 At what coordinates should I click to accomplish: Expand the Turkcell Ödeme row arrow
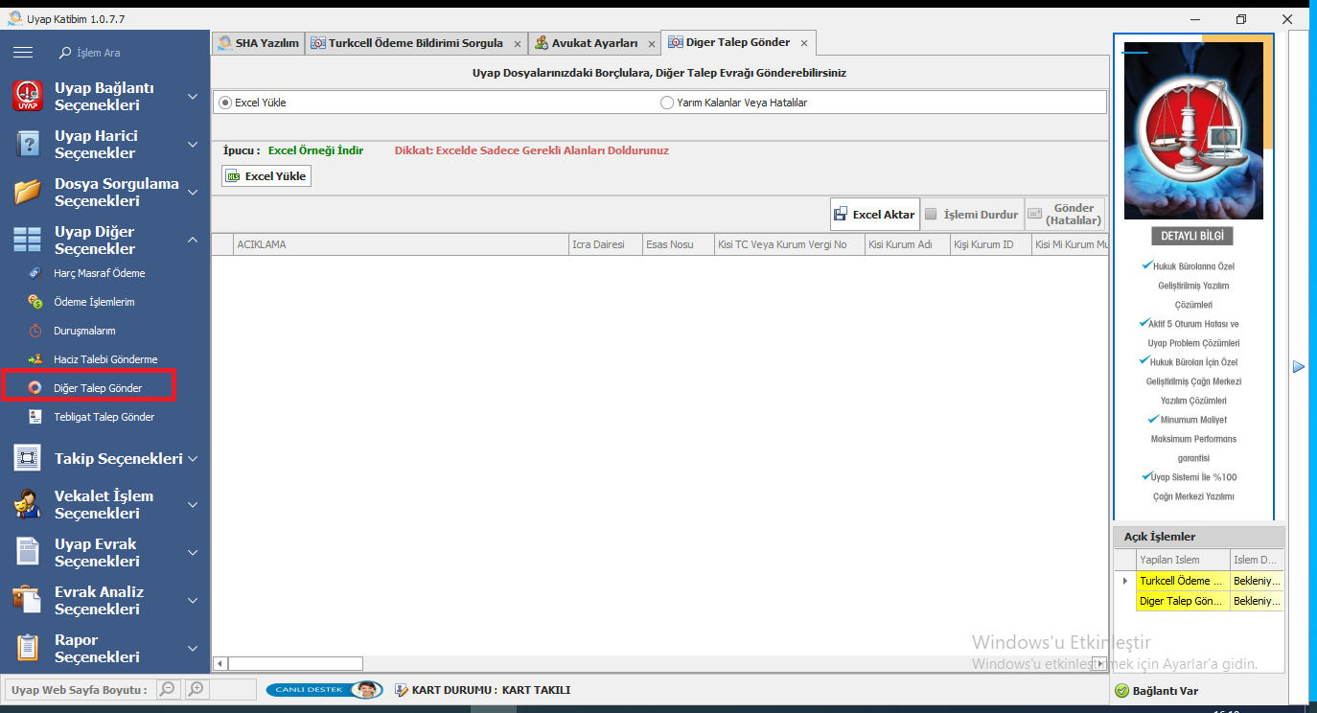(1124, 581)
